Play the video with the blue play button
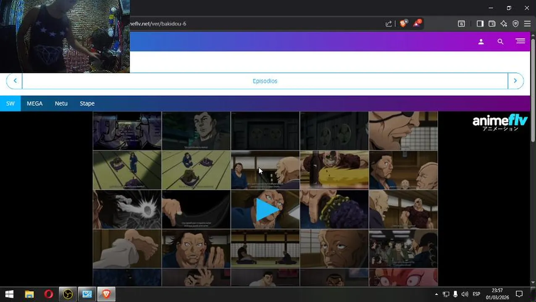Image resolution: width=536 pixels, height=302 pixels. tap(267, 209)
